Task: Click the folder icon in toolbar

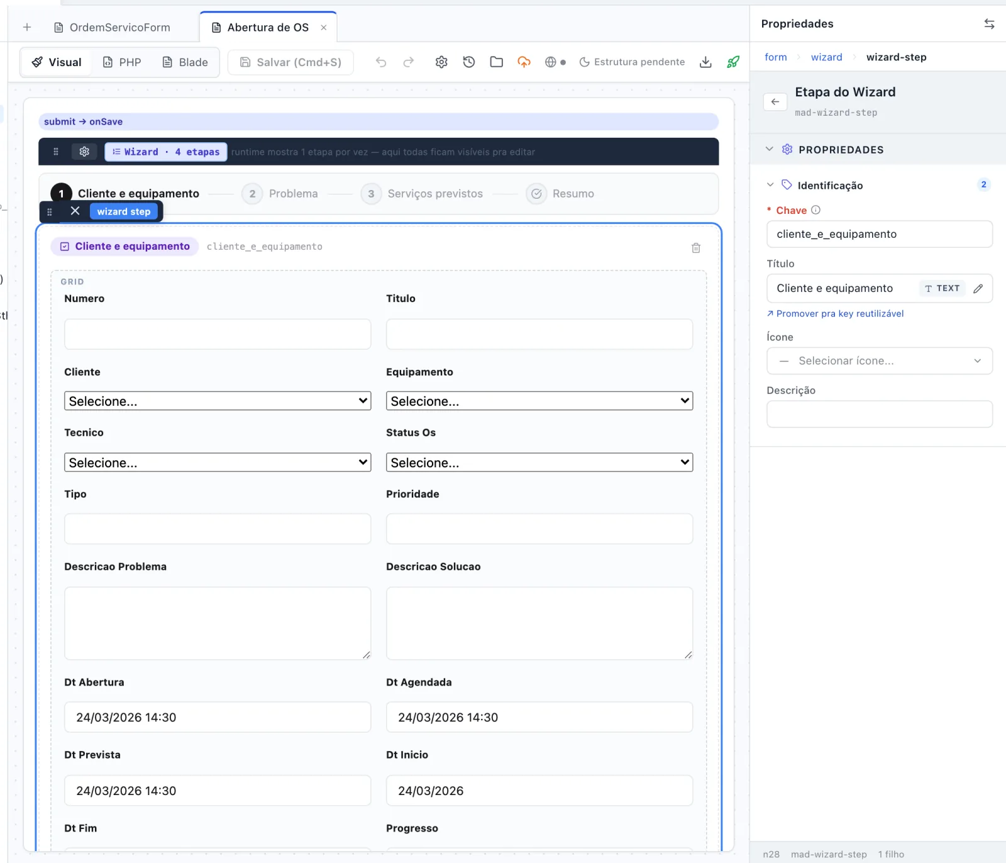Action: click(x=497, y=62)
